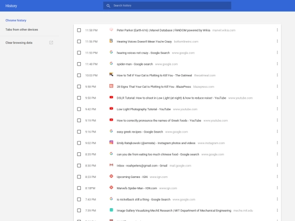Click YouTube favicon for DSLR Tutorial
295x221 pixels.
(111, 97)
